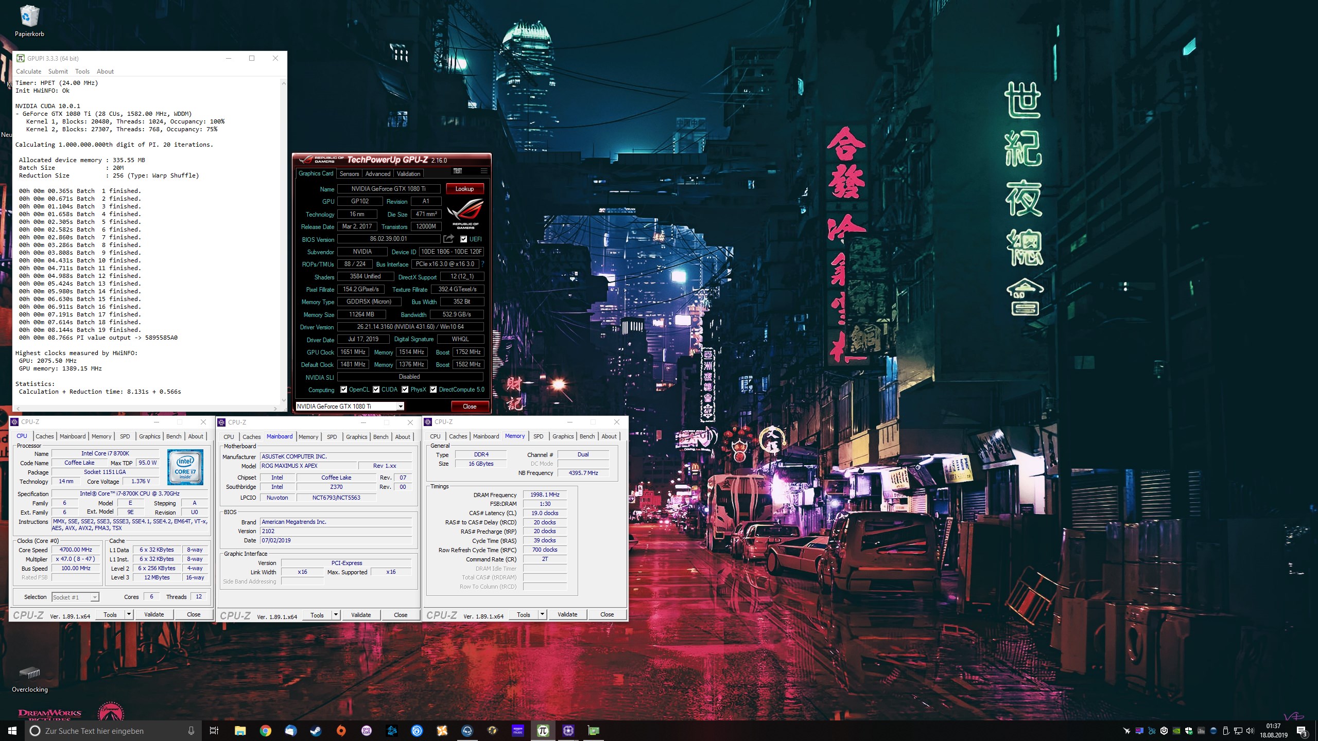This screenshot has height=741, width=1318.
Task: Switch to GPU-Z graphics card taskbar icon
Action: pyautogui.click(x=593, y=731)
